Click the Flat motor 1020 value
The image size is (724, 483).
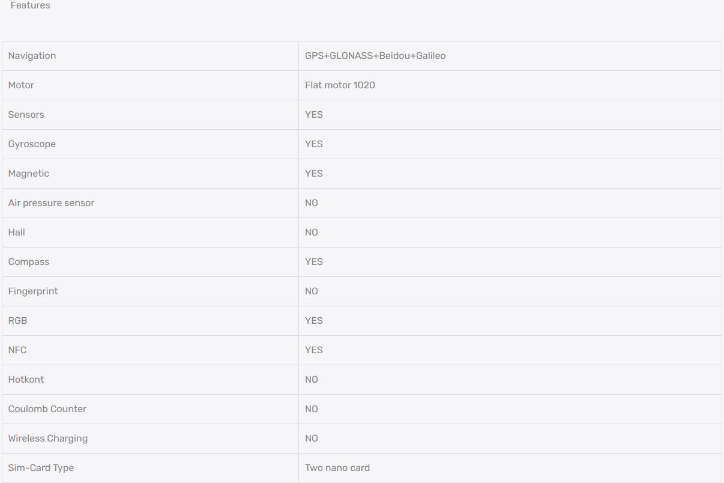(x=340, y=85)
